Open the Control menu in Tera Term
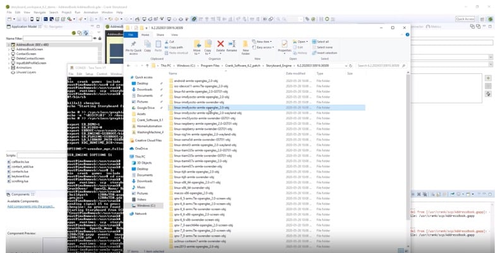500x253 pixels. coord(102,74)
